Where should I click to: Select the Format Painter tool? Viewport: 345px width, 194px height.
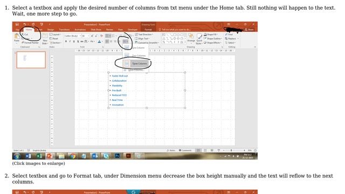pos(30,43)
